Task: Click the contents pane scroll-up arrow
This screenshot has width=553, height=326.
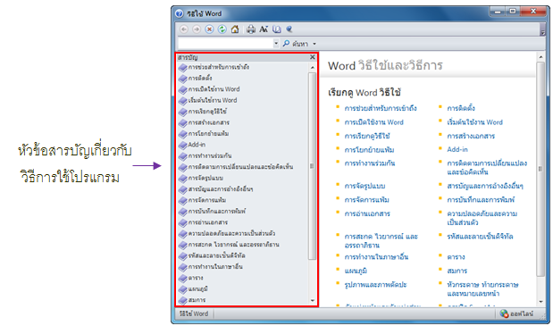Action: pyautogui.click(x=313, y=67)
